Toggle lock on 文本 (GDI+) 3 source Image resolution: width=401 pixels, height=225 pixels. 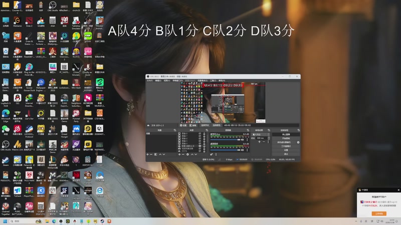[x=205, y=146]
